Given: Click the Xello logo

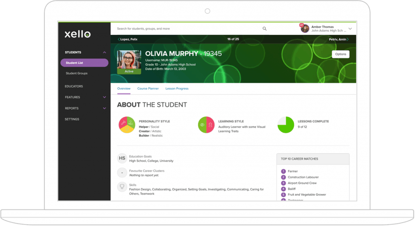Looking at the screenshot, I should [x=77, y=34].
